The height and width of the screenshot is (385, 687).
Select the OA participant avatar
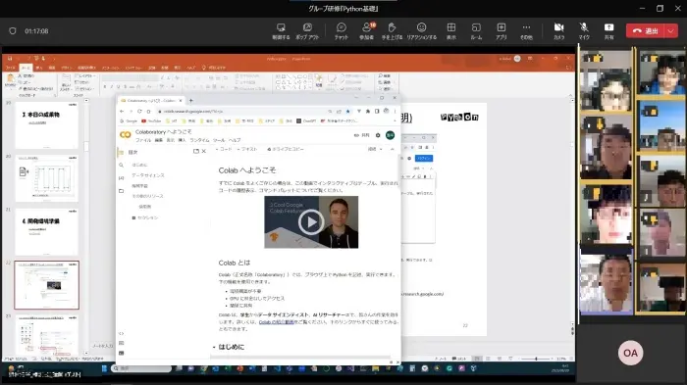tap(630, 353)
